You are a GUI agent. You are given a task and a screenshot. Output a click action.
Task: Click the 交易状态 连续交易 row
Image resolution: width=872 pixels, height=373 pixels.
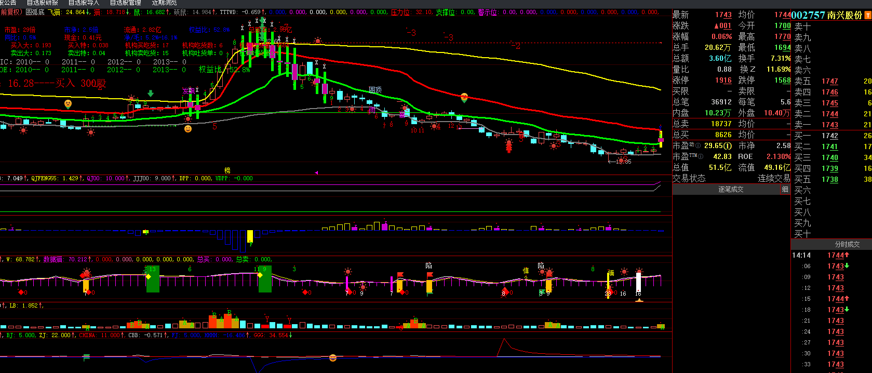pos(731,179)
